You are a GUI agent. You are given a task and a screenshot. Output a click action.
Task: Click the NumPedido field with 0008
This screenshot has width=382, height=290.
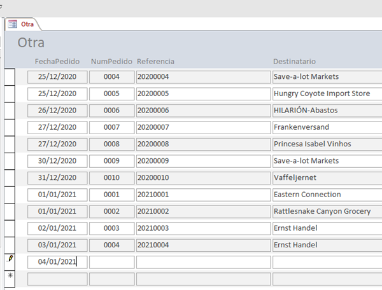(x=111, y=144)
